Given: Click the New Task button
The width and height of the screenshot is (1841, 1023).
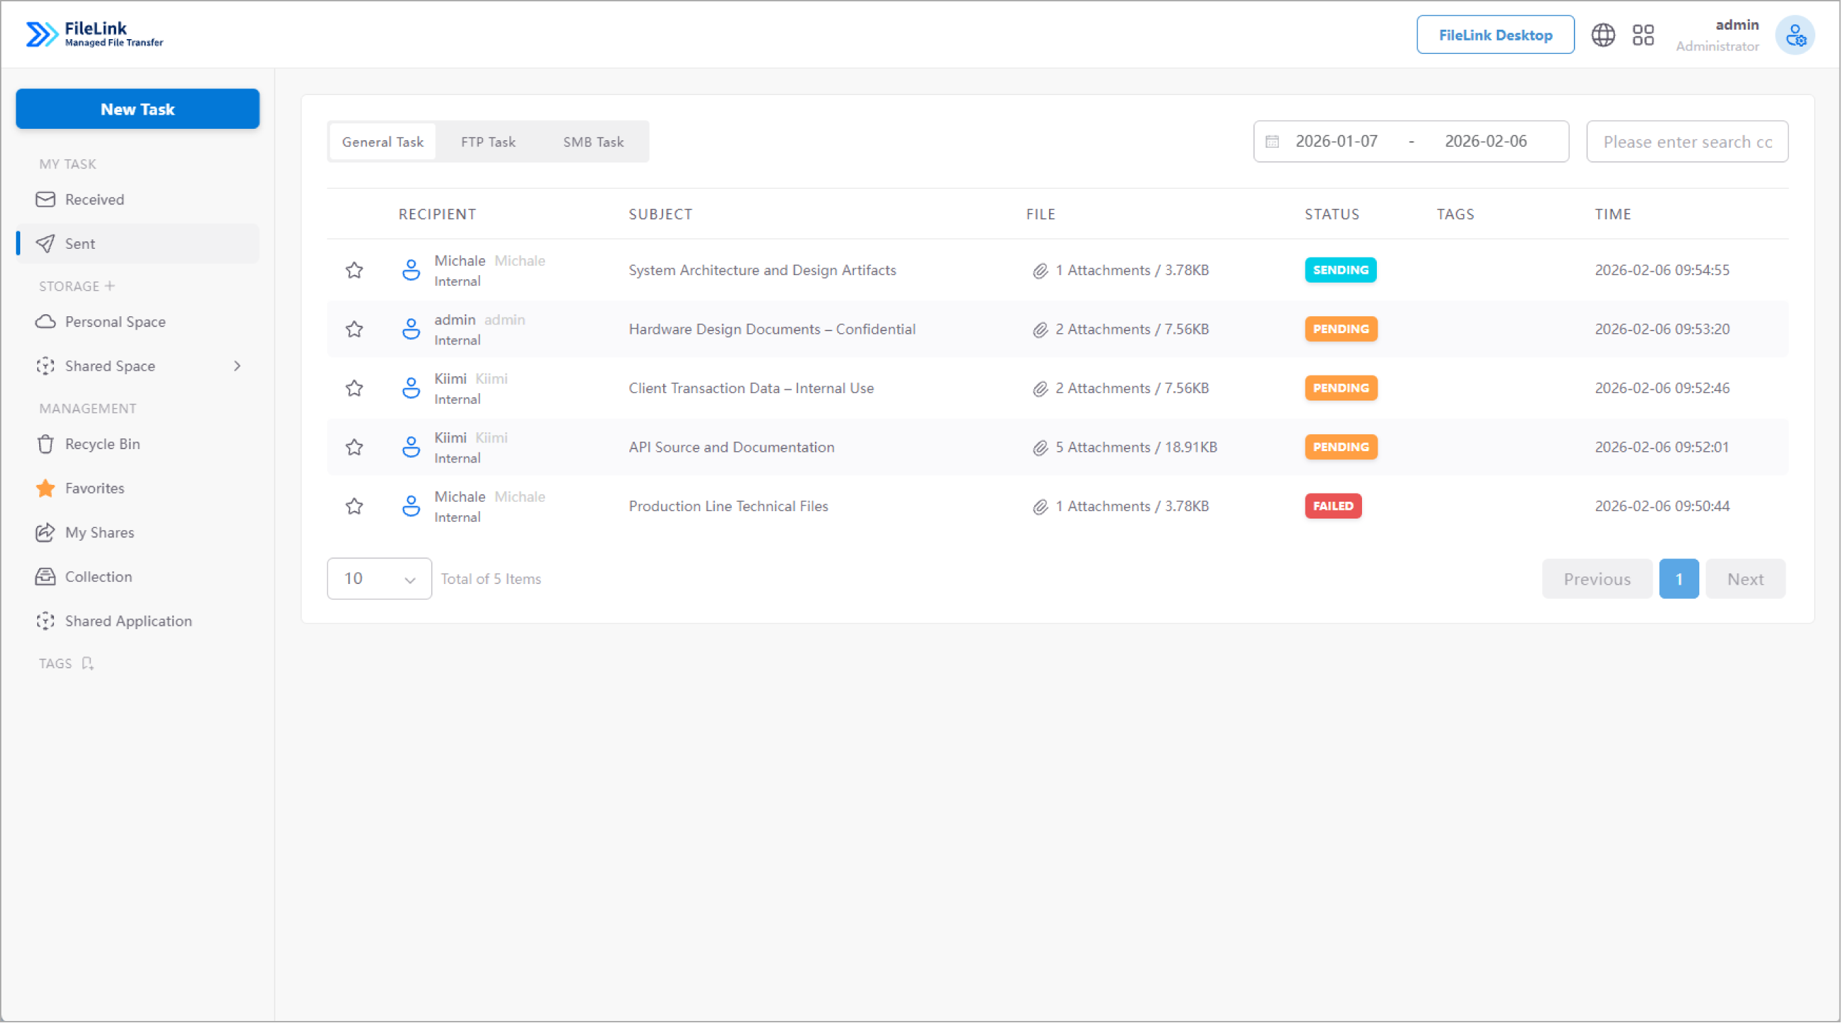Looking at the screenshot, I should [137, 109].
